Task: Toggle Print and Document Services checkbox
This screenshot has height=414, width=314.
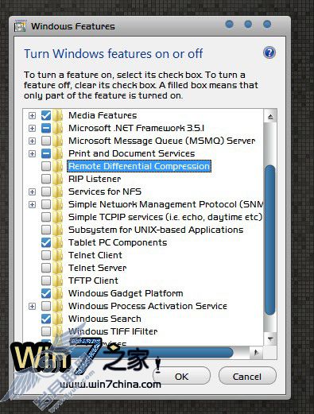Action: pos(46,153)
